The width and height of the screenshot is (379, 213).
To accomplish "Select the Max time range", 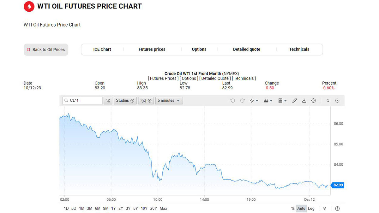I will tap(164, 209).
